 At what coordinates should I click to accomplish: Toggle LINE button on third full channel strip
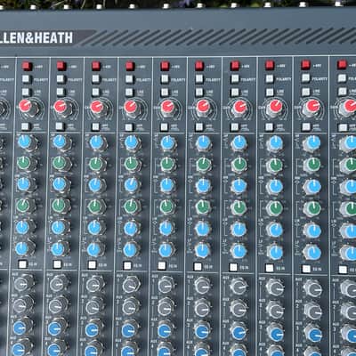point(95,92)
